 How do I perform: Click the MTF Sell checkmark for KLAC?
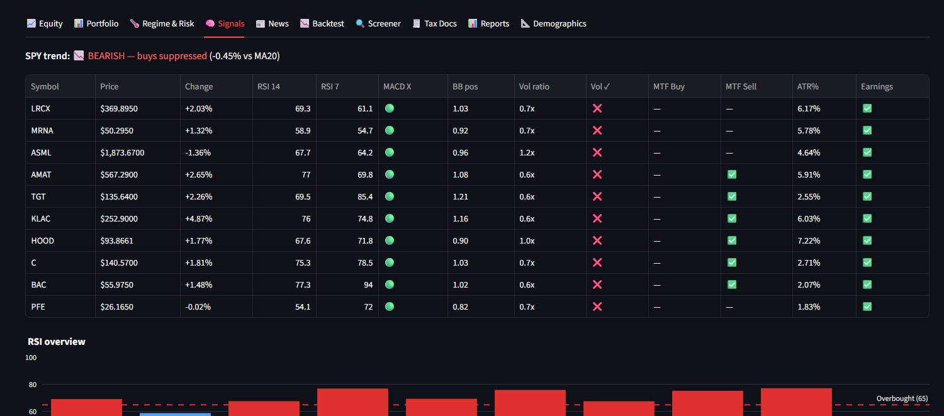pyautogui.click(x=731, y=218)
